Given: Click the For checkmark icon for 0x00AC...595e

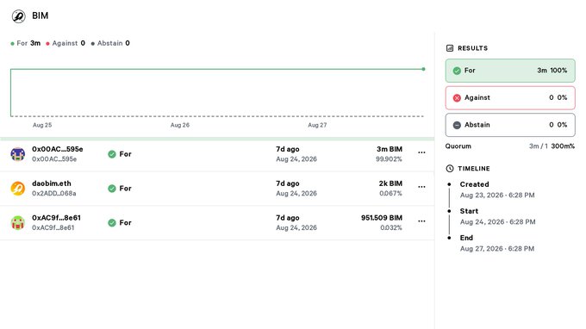Looking at the screenshot, I should tap(112, 154).
